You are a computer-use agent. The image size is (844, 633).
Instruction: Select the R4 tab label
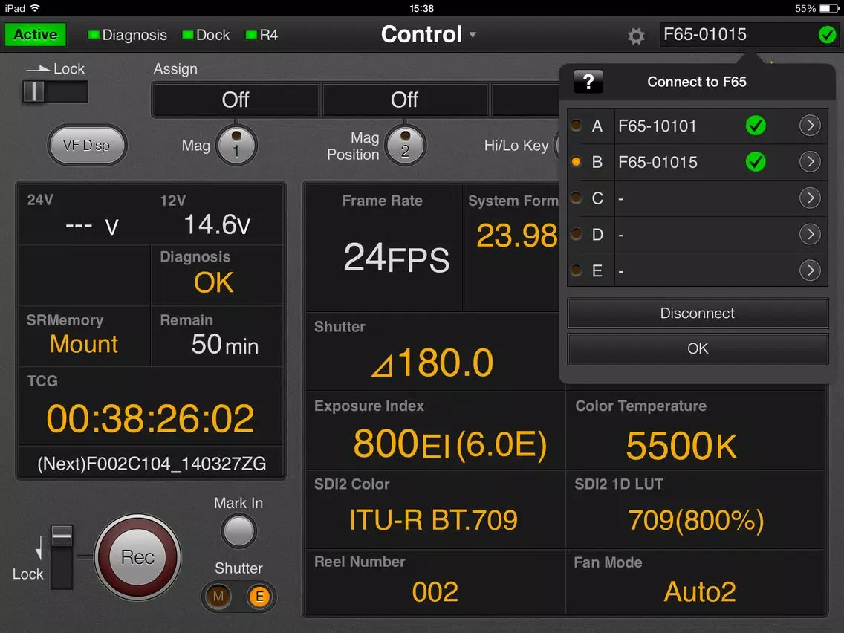pos(269,35)
